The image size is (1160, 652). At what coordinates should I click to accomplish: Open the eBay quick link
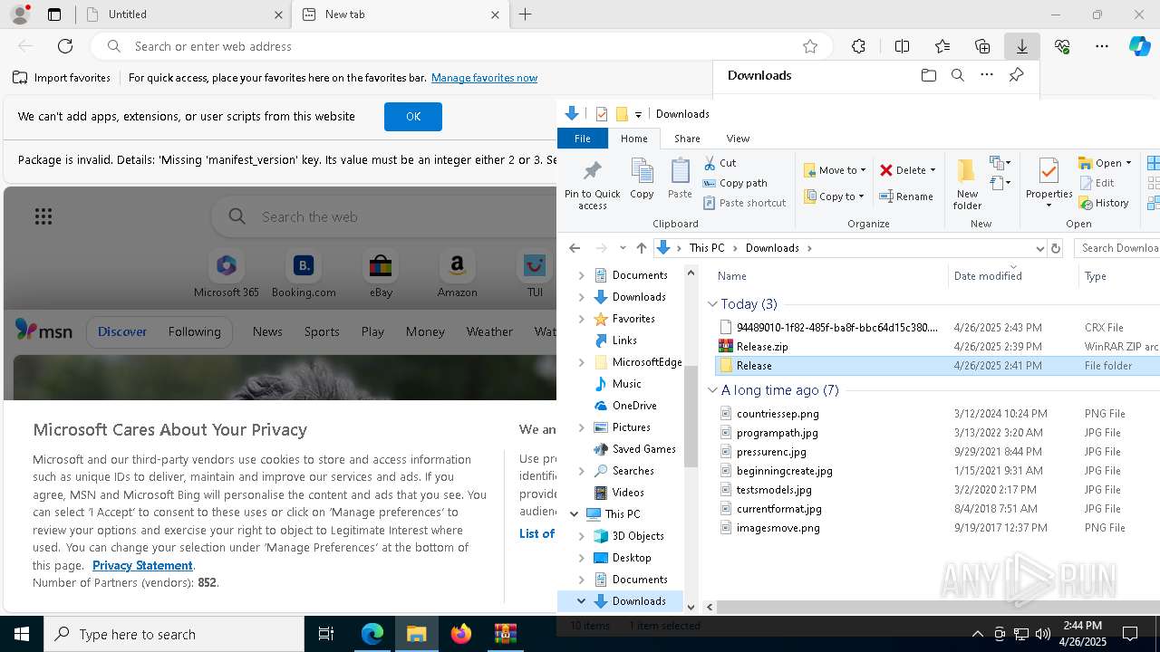click(x=381, y=275)
